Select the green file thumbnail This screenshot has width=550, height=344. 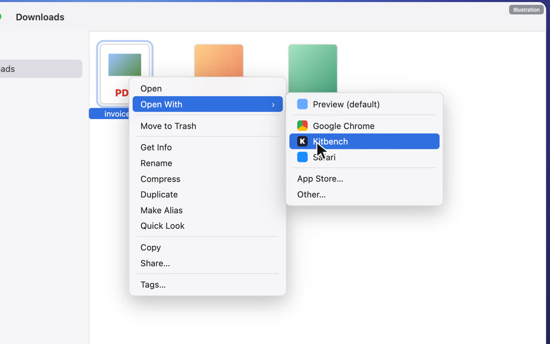tap(313, 69)
